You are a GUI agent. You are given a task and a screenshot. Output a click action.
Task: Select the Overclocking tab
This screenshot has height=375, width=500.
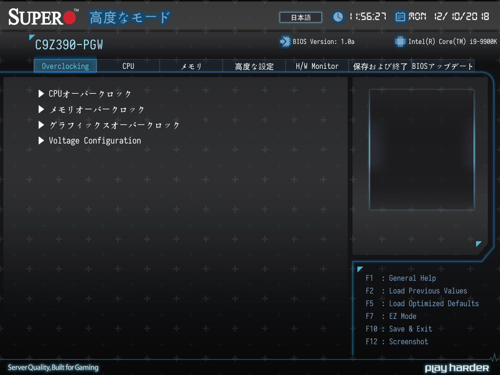tap(65, 66)
